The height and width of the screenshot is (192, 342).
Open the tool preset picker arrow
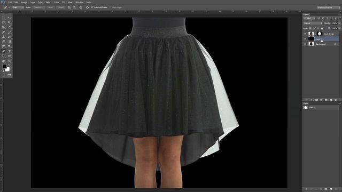click(9, 7)
